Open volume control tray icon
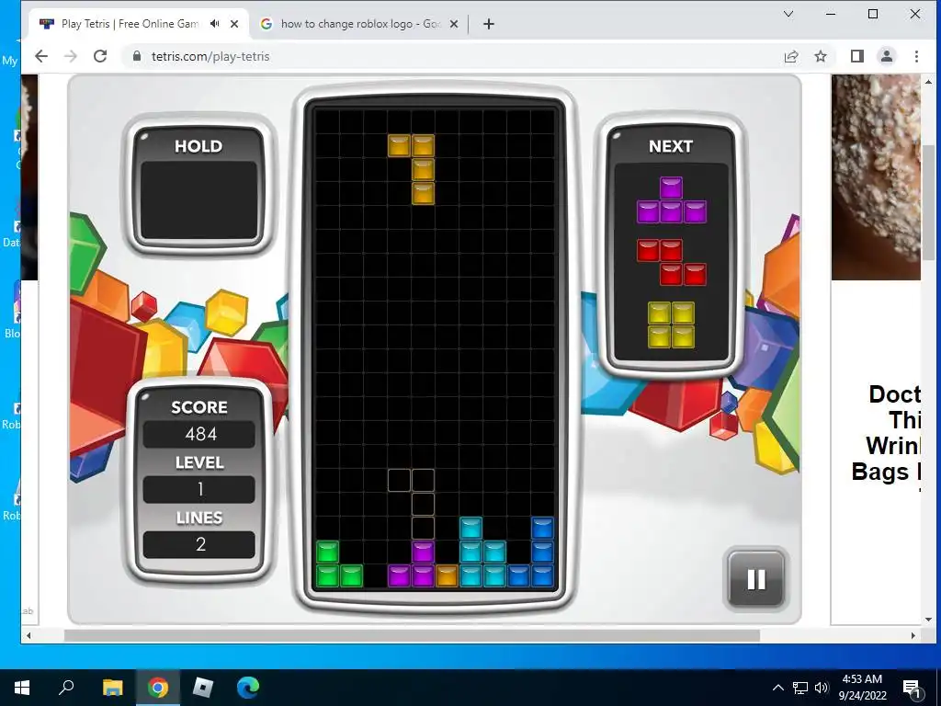941x706 pixels. pyautogui.click(x=822, y=688)
